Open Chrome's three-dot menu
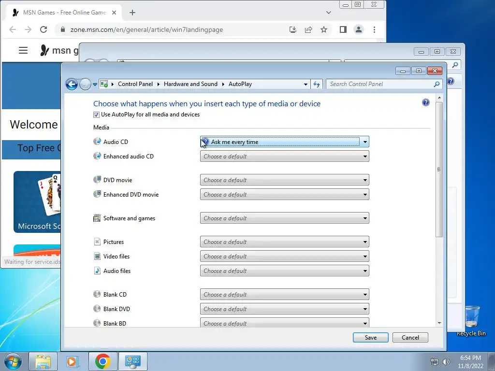Image resolution: width=495 pixels, height=371 pixels. 375,29
